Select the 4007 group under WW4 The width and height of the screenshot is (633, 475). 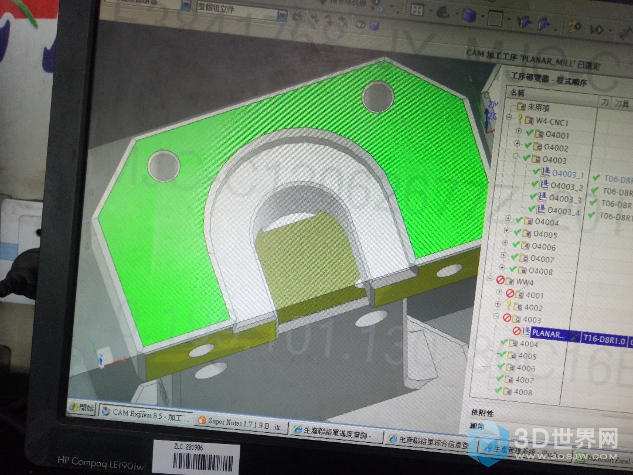click(x=525, y=380)
